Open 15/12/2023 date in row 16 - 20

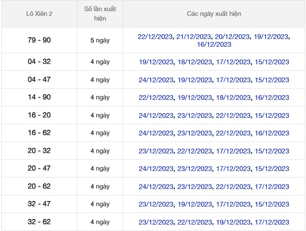click(x=272, y=116)
